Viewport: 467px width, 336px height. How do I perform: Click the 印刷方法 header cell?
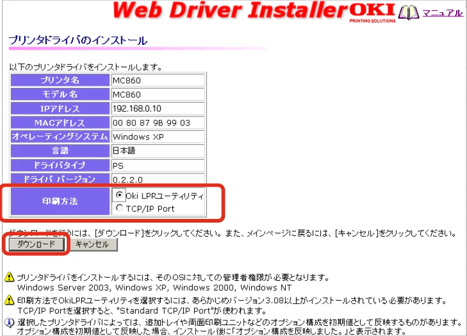point(60,201)
